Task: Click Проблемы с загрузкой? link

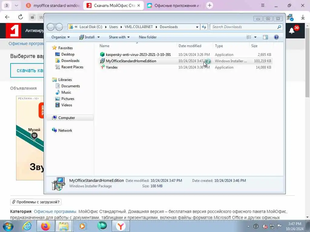Action: [x=36, y=202]
